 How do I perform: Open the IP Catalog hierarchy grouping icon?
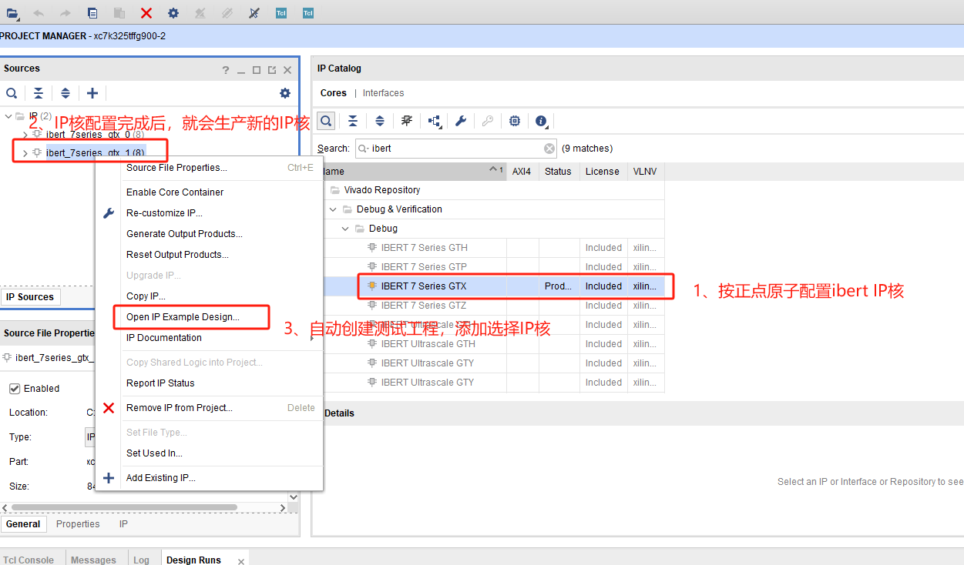click(x=435, y=121)
